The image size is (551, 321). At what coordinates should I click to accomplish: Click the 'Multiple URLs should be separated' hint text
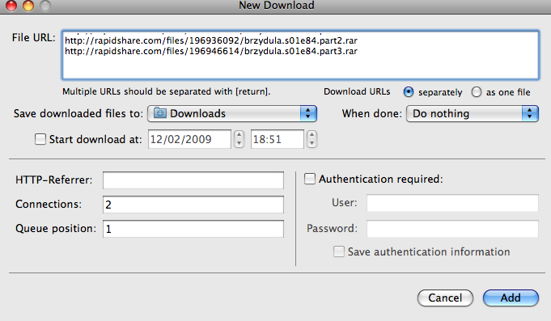pos(166,91)
